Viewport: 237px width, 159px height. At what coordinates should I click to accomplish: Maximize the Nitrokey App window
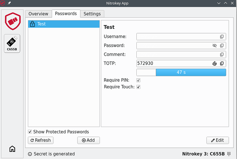226,3
